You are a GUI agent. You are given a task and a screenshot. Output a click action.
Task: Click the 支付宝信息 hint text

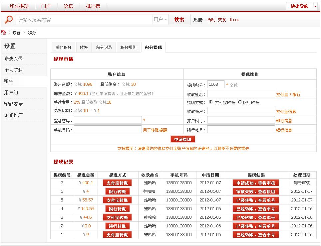coord(286,112)
